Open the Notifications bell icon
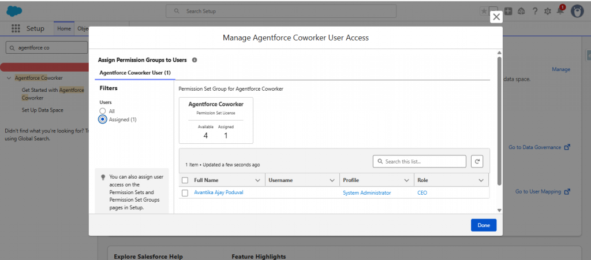Screen dimensions: 591x260 [560, 10]
